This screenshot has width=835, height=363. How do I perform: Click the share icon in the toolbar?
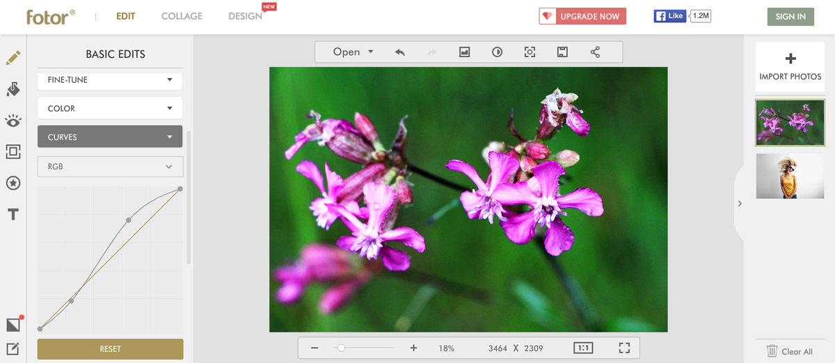(x=595, y=52)
